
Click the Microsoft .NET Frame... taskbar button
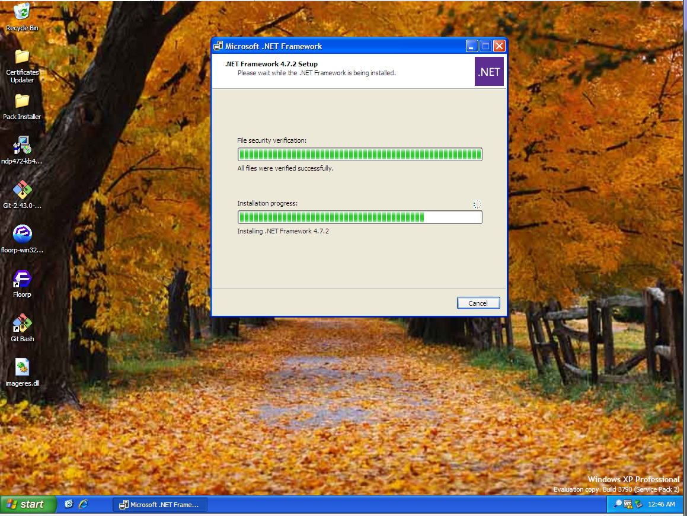point(160,505)
